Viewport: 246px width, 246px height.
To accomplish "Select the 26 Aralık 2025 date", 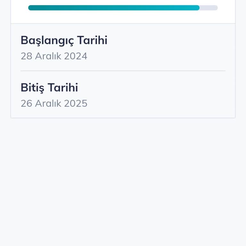I will 54,103.
